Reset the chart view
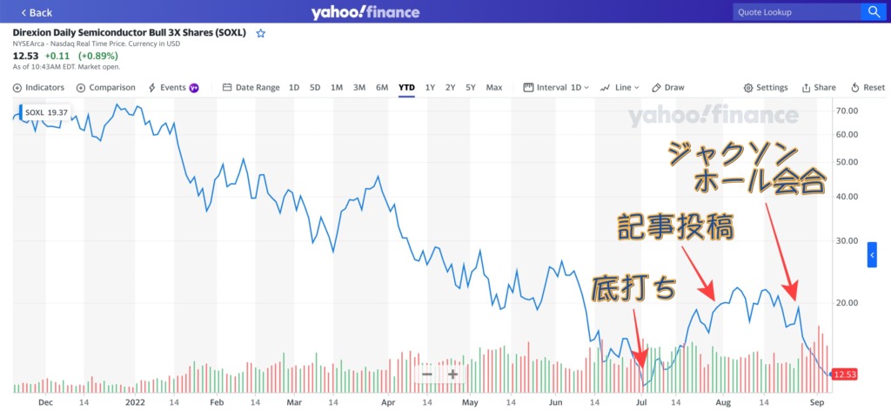Viewport: 891px width, 411px height. click(868, 88)
